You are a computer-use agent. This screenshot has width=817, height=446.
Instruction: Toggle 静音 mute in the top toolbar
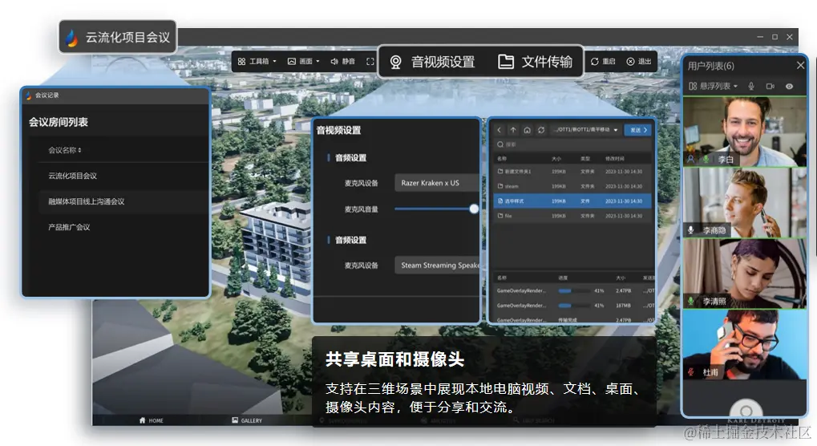click(x=343, y=62)
